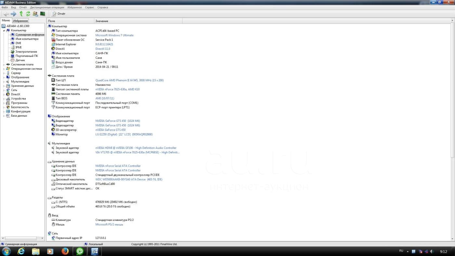Open the Дистанционные операции menu
The image size is (455, 256).
click(x=47, y=7)
